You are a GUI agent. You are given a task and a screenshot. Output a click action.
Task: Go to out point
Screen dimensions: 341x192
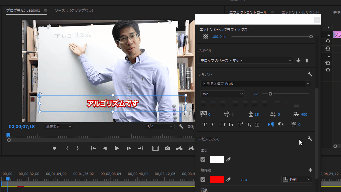pyautogui.click(x=140, y=148)
